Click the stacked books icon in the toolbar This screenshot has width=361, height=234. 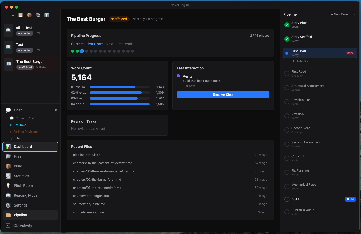(x=38, y=15)
